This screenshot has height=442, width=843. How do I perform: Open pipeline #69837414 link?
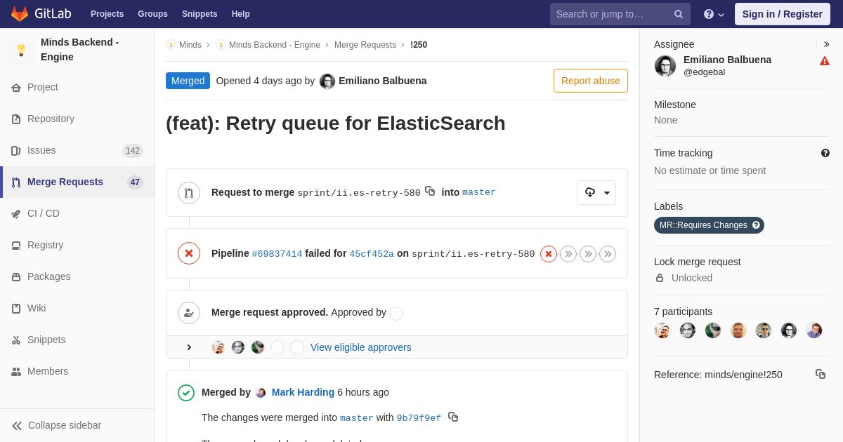click(277, 254)
